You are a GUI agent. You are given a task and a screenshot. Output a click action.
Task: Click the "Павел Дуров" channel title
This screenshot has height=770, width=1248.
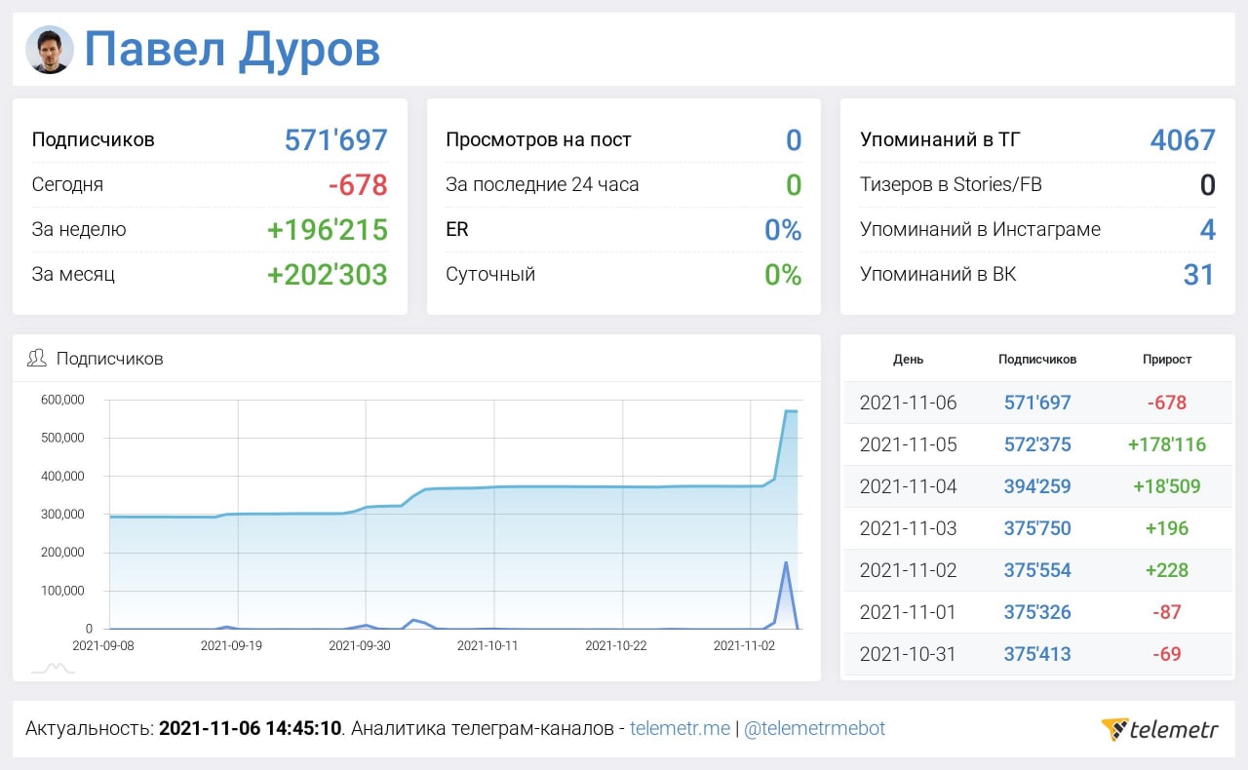(x=232, y=51)
